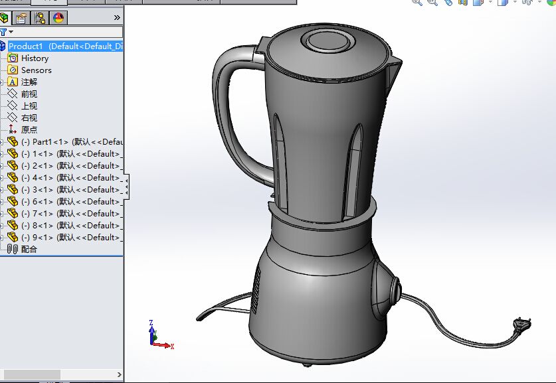Select component Part1<1> in tree
556x383 pixels.
coord(72,142)
